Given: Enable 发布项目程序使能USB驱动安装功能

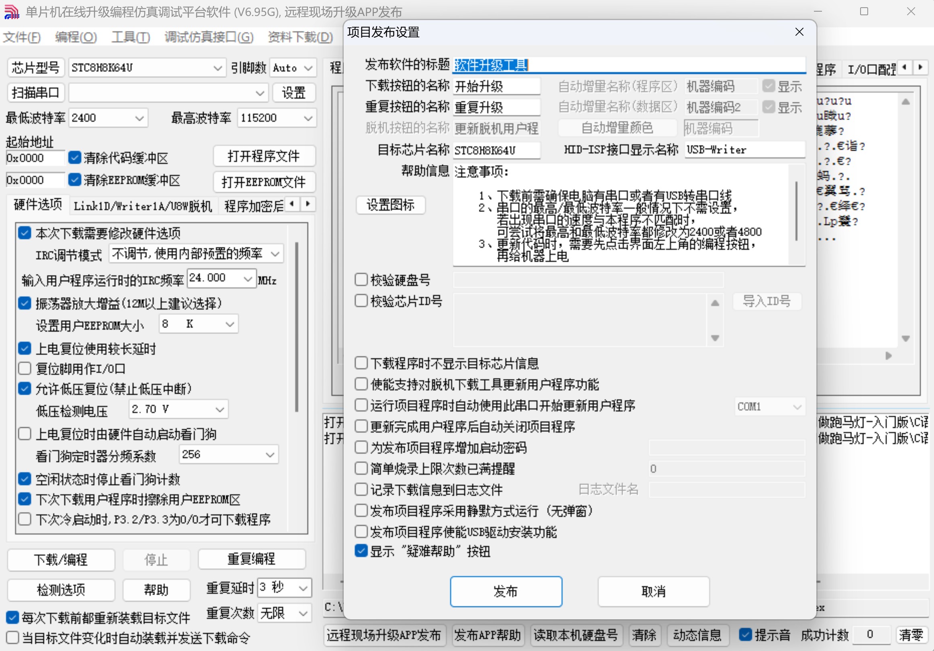Looking at the screenshot, I should tap(361, 532).
